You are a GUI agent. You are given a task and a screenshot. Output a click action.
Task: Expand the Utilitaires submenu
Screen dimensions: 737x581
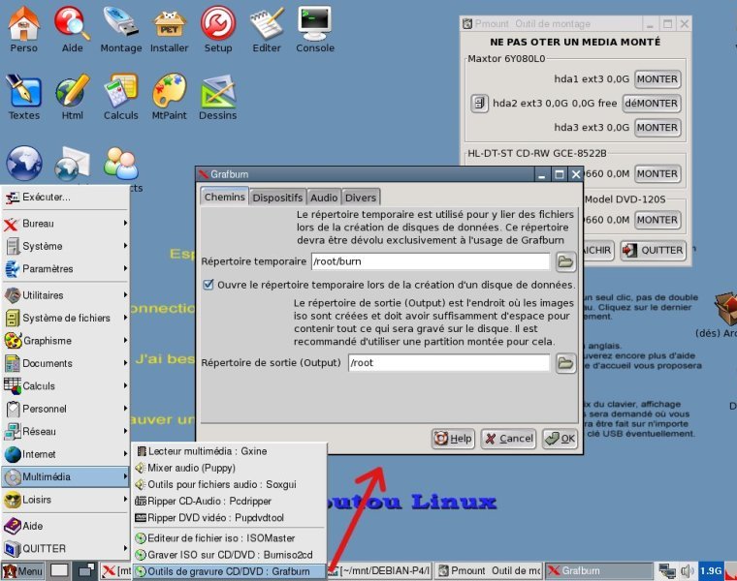click(x=64, y=295)
